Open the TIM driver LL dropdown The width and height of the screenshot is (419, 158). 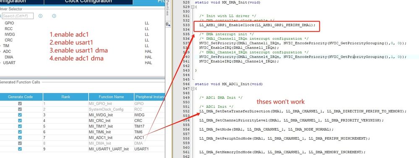pyautogui.click(x=147, y=46)
